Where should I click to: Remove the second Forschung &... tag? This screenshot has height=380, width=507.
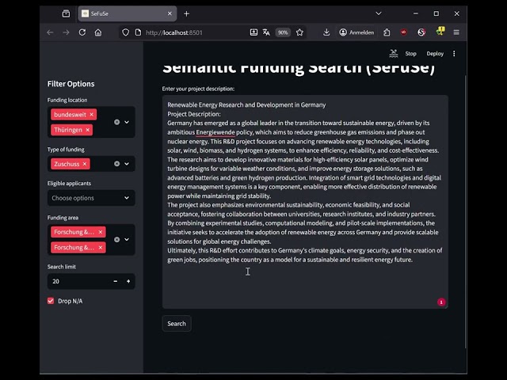coord(101,248)
